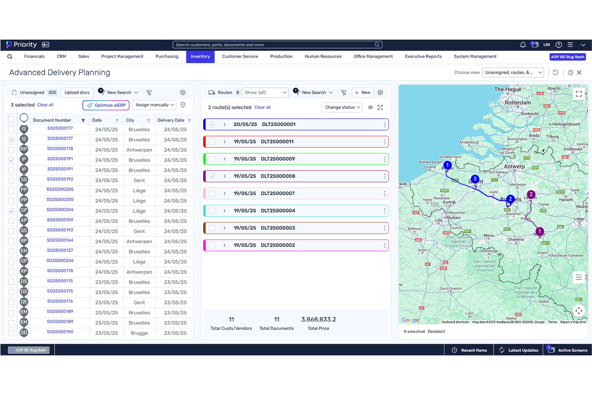Clear all selected routes
This screenshot has height=395, width=592.
coord(262,107)
